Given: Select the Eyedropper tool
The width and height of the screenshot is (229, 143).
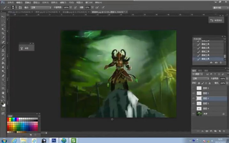Looking at the screenshot, I should tap(3, 38).
